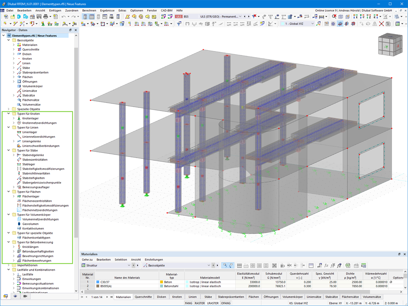
Task: Click the open model folder icon
Action: point(12,16)
